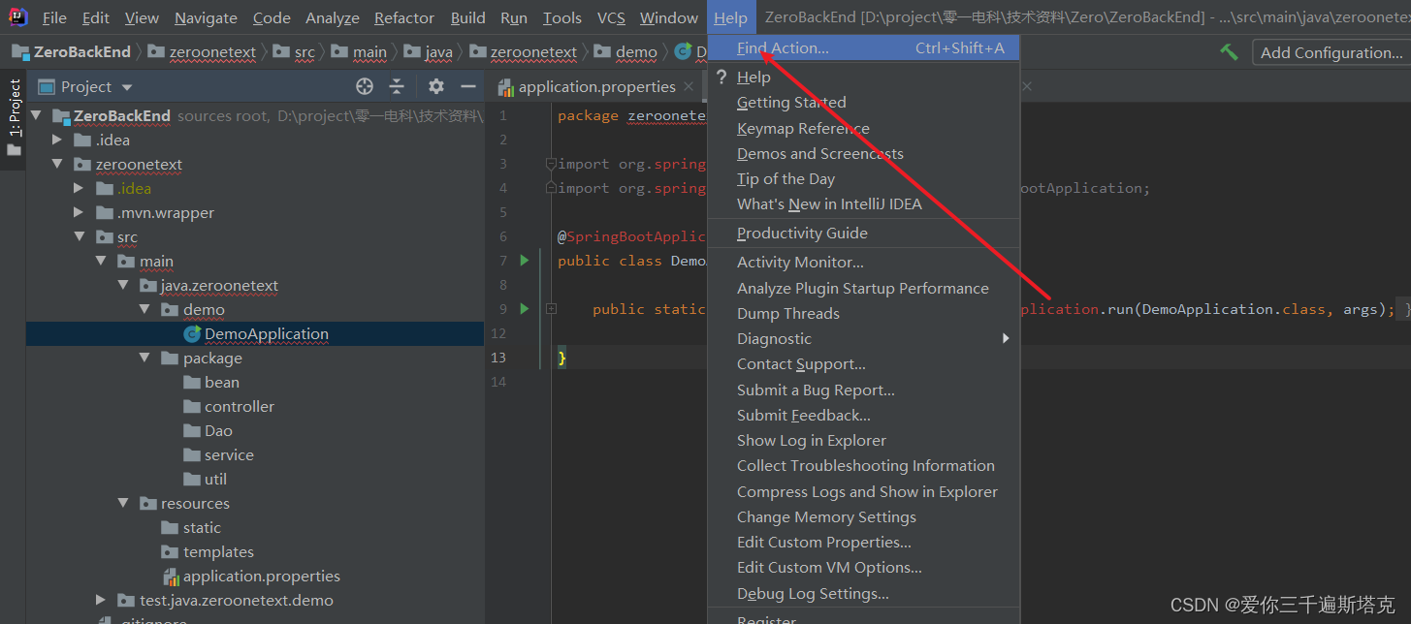Select Activity Monitor... entry
This screenshot has width=1411, height=624.
coord(863,262)
